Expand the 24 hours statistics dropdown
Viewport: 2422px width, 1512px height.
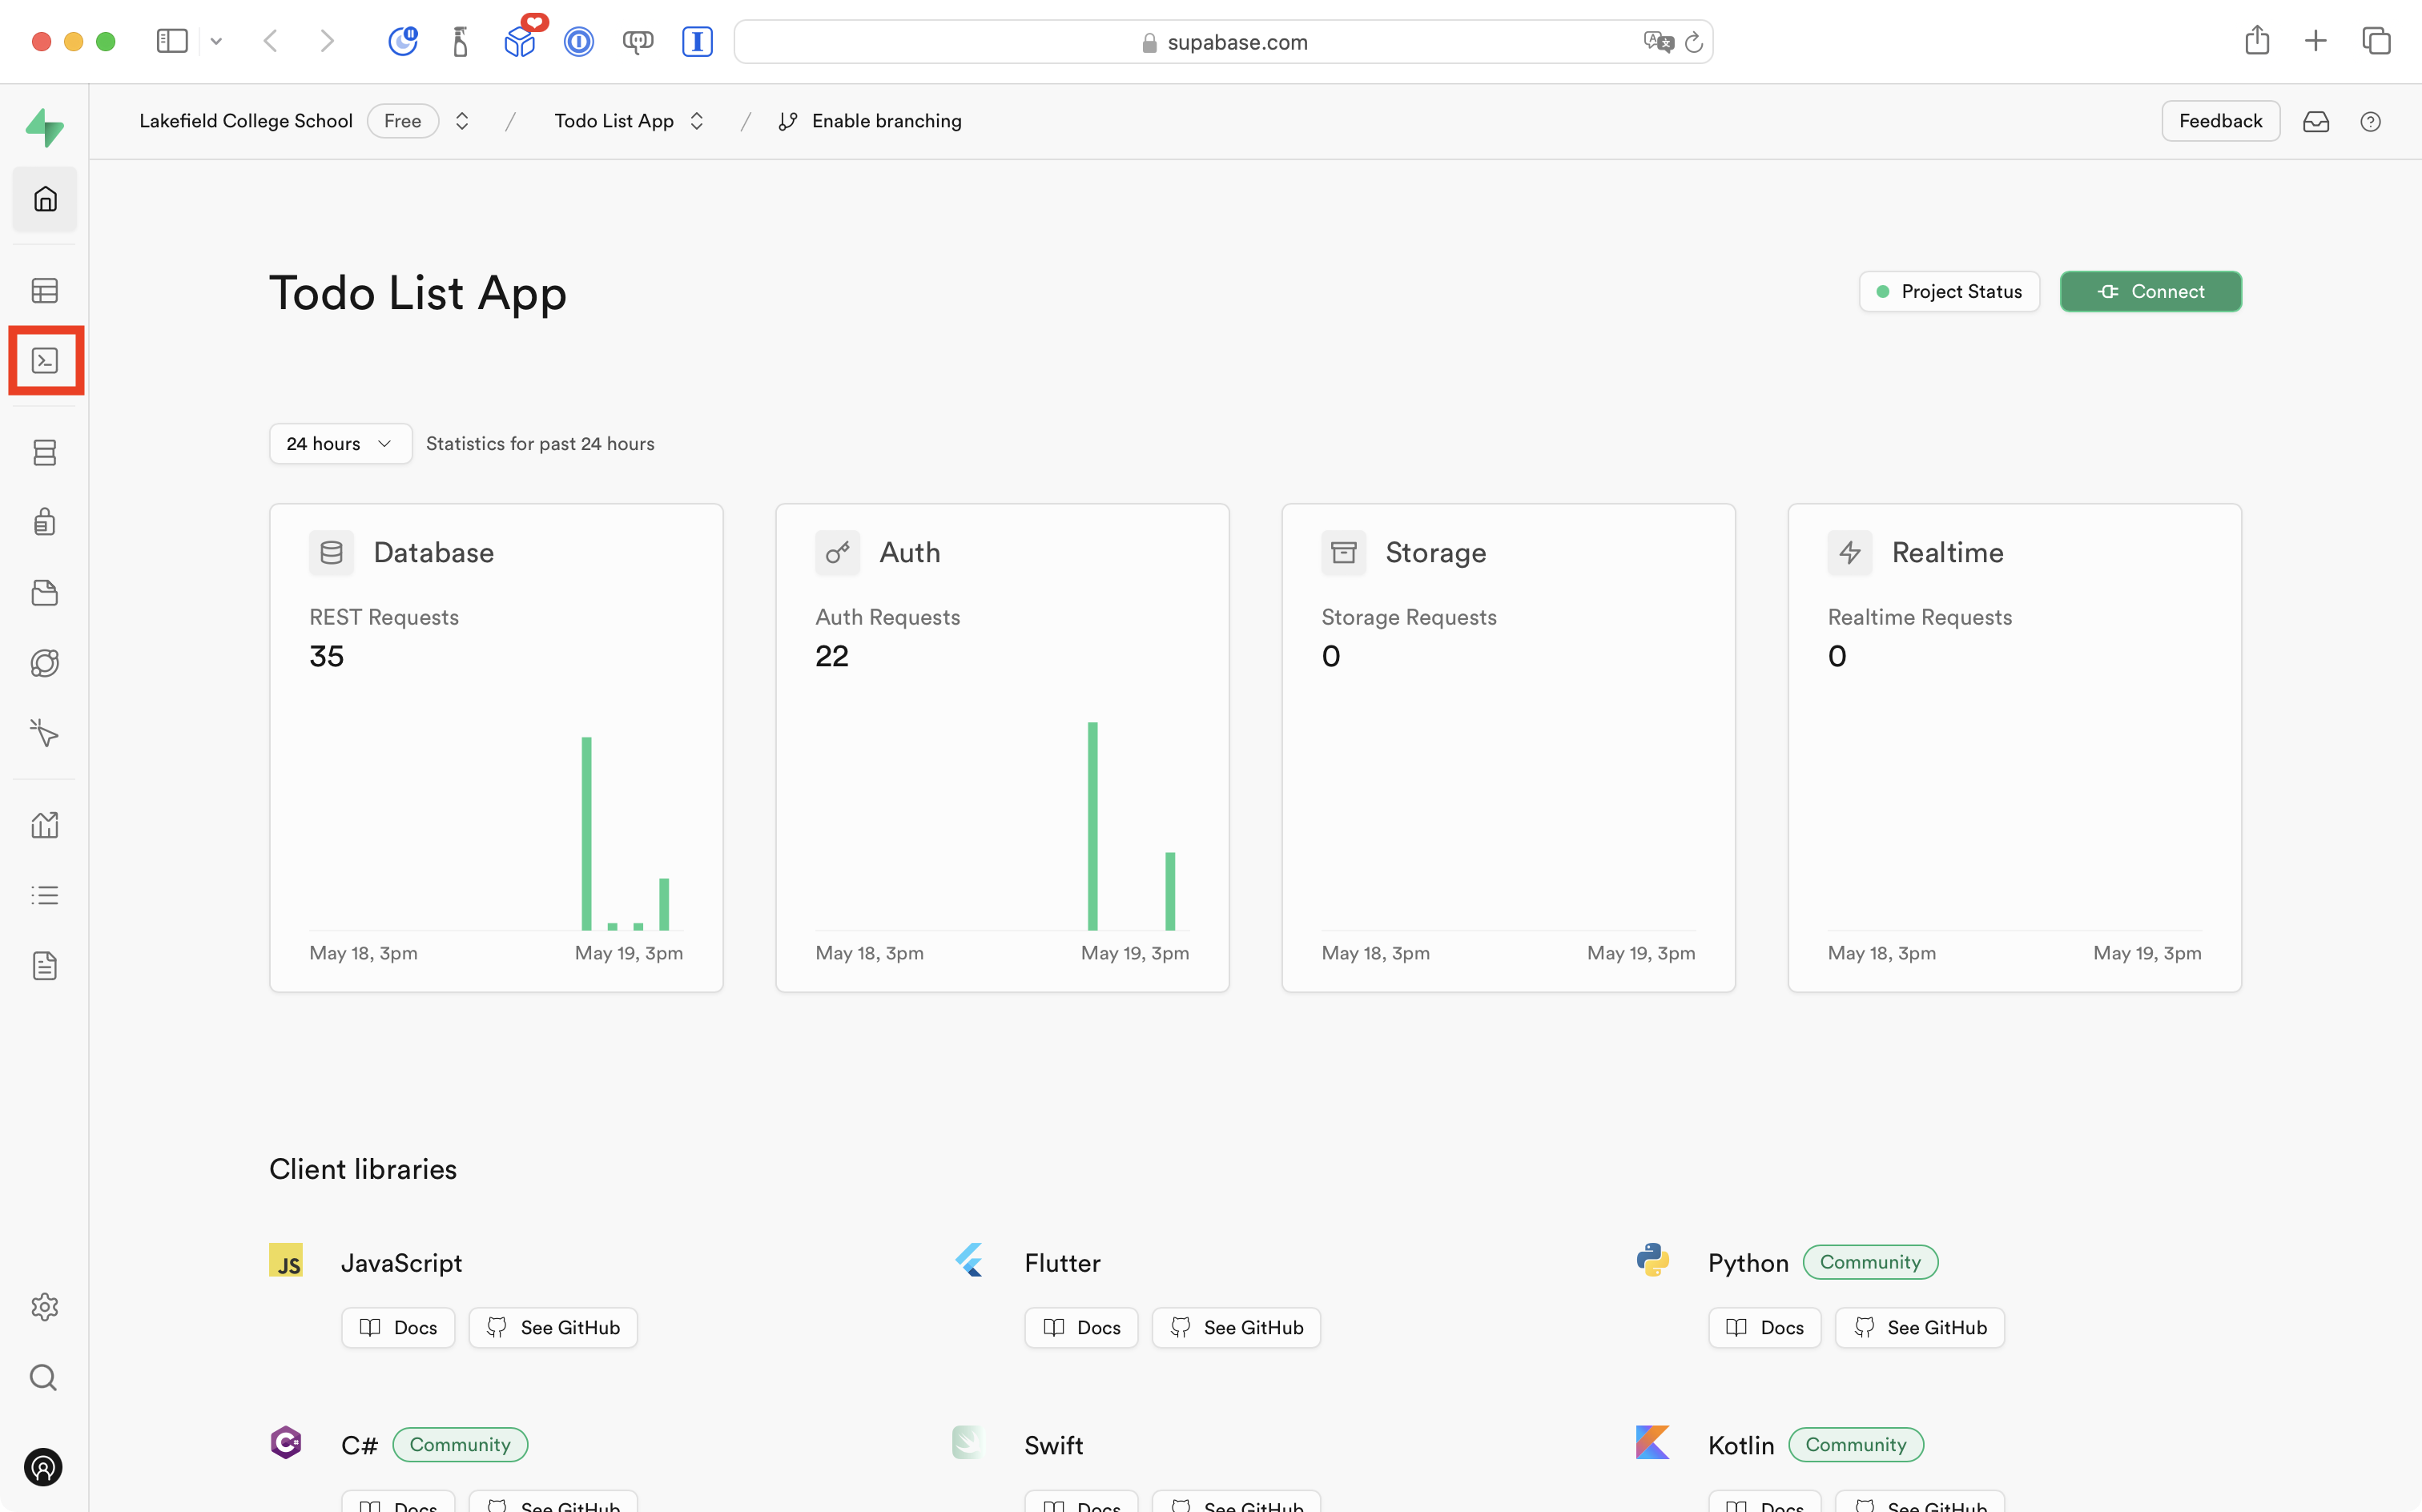click(x=339, y=443)
